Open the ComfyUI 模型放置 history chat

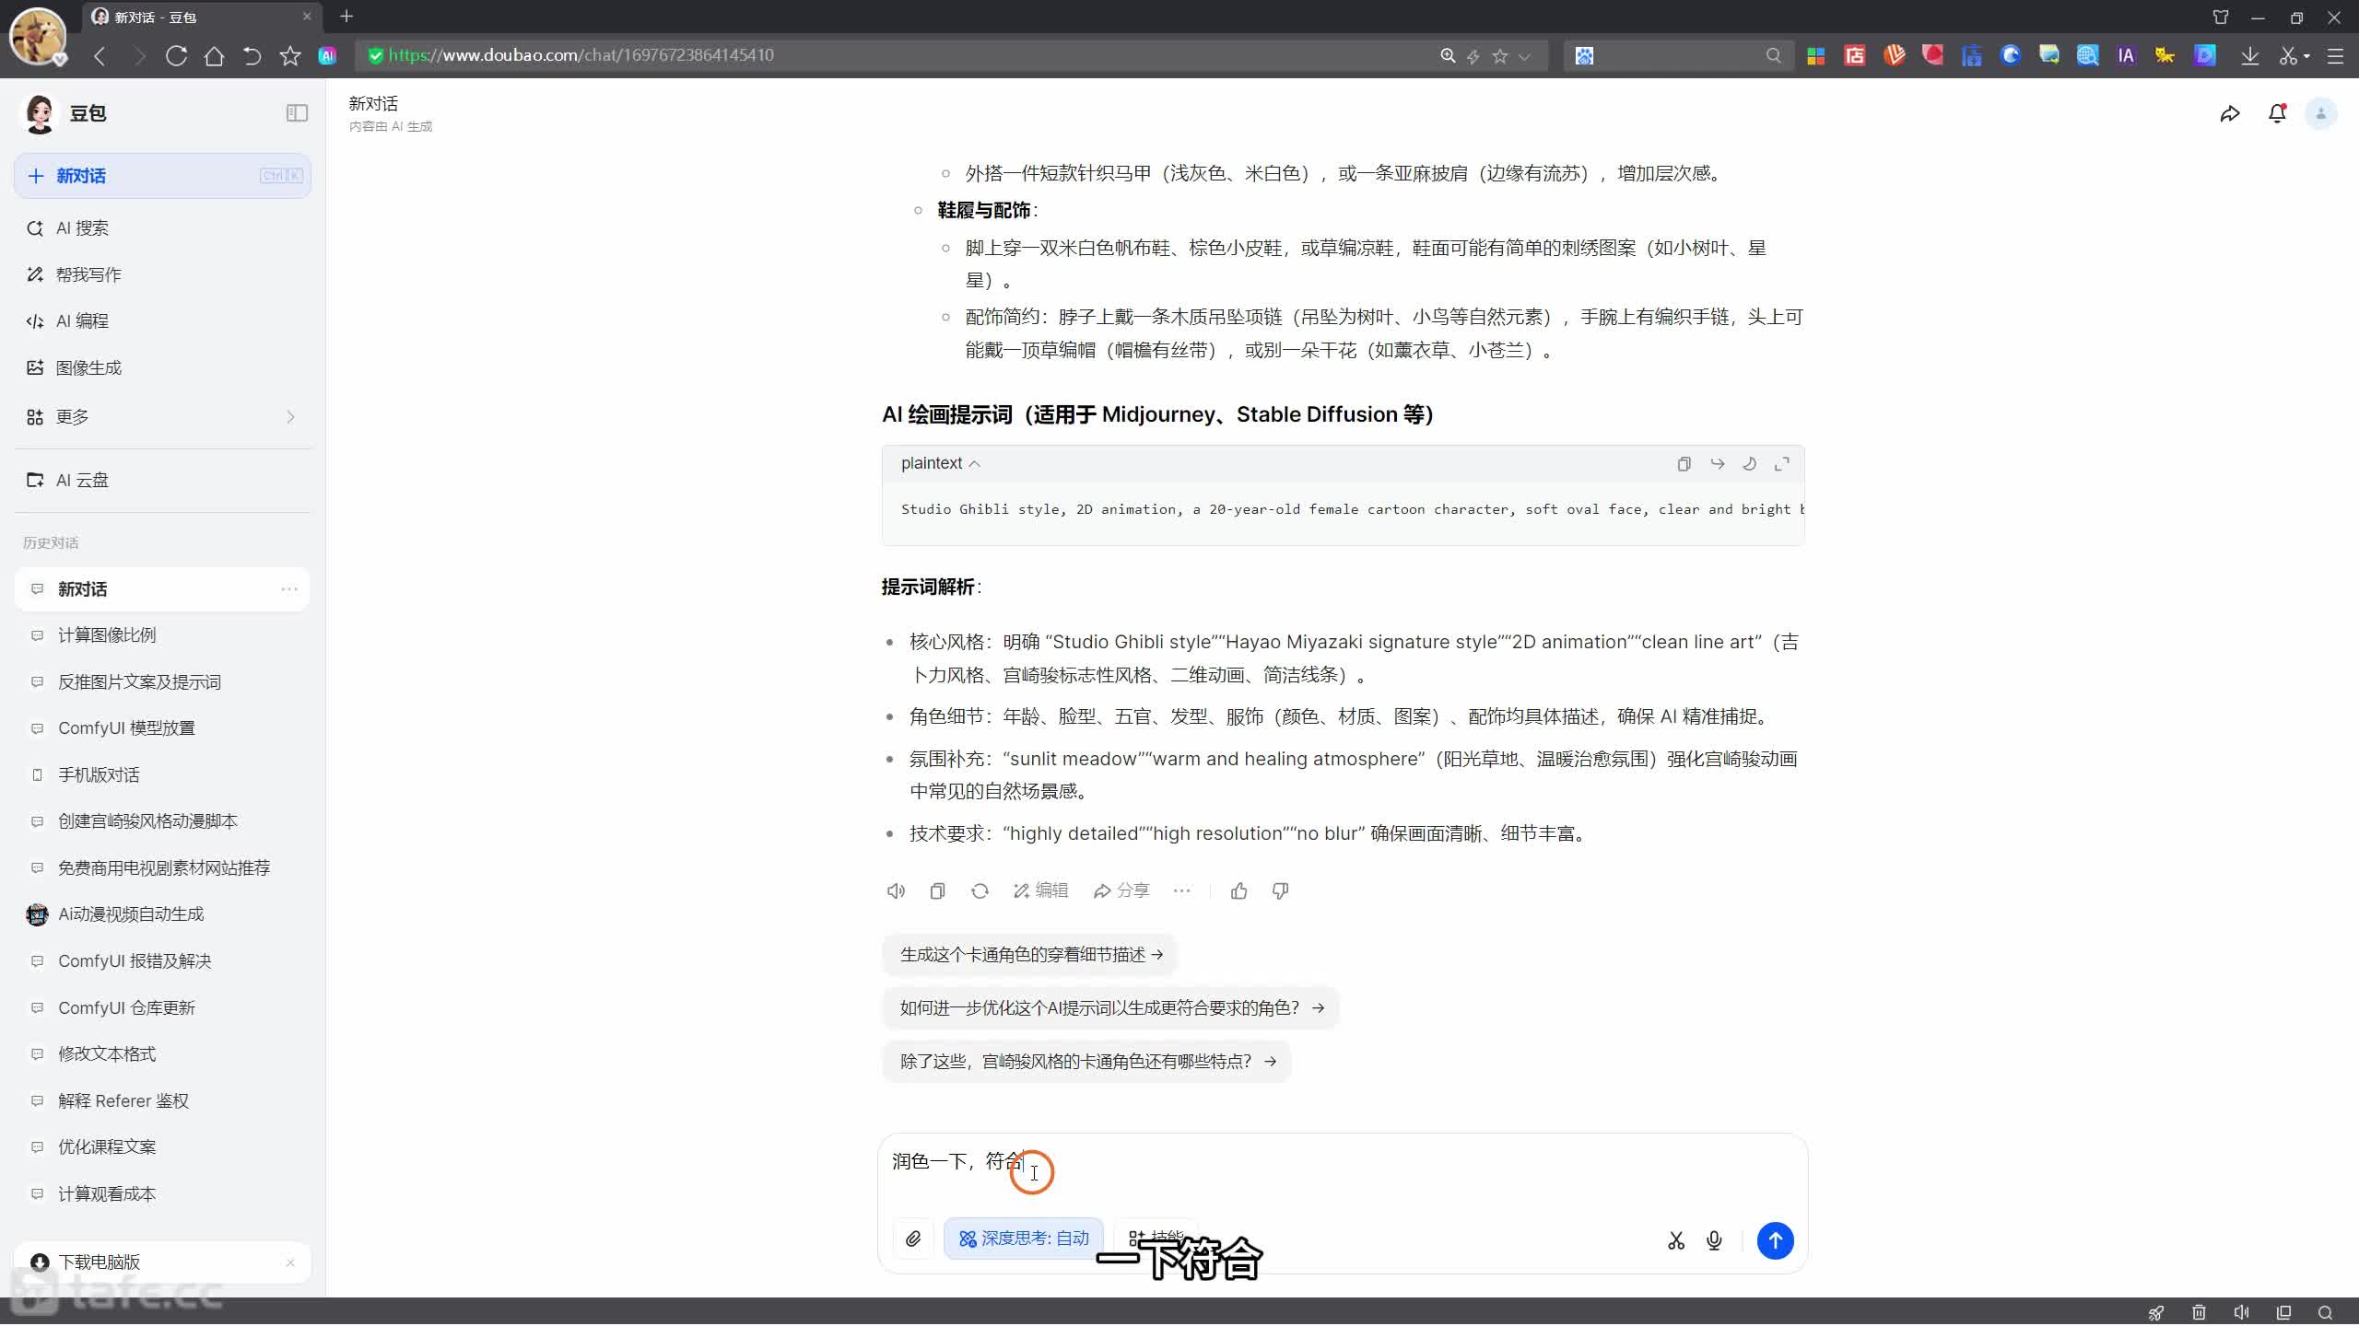click(162, 728)
